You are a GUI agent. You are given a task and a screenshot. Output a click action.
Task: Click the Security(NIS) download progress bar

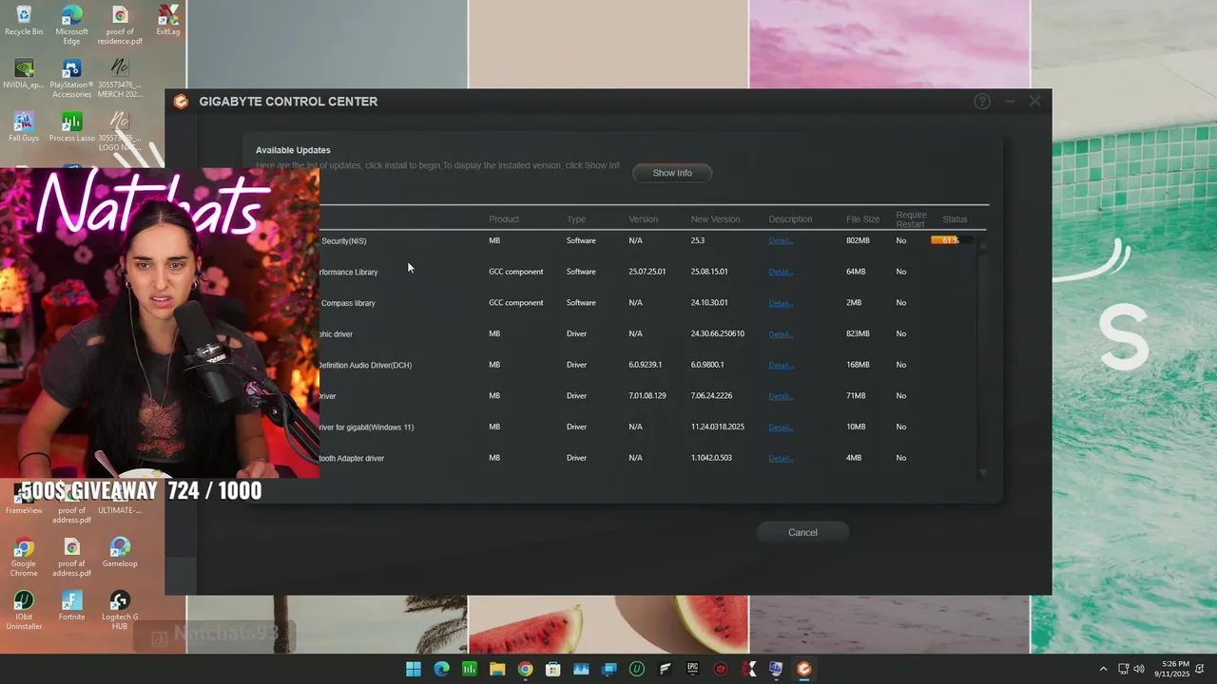[x=952, y=240]
